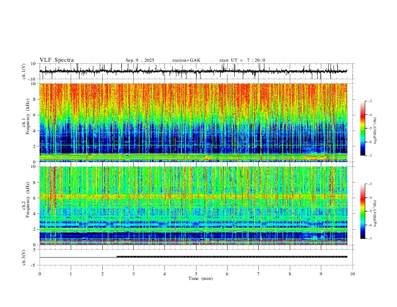397x307 pixels.
Task: Click time axis tick label '10'
Action: 352,274
